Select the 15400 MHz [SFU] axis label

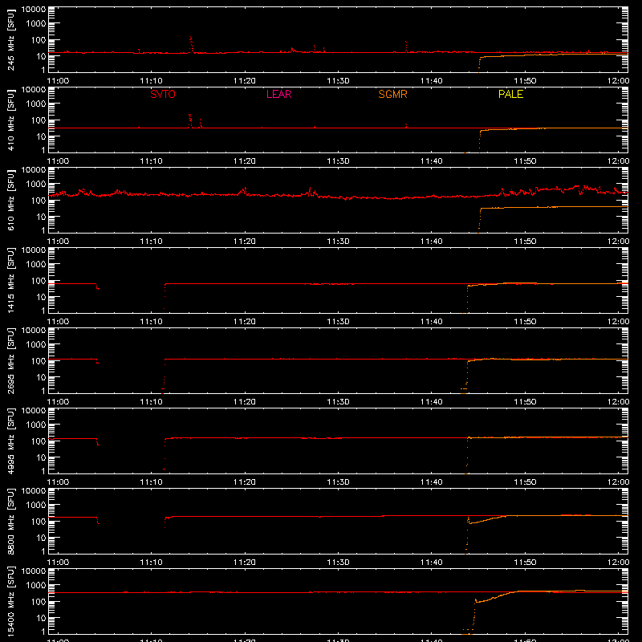[11, 601]
